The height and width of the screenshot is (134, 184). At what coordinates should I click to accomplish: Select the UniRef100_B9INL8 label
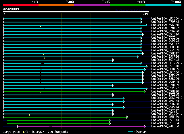coord(165,60)
